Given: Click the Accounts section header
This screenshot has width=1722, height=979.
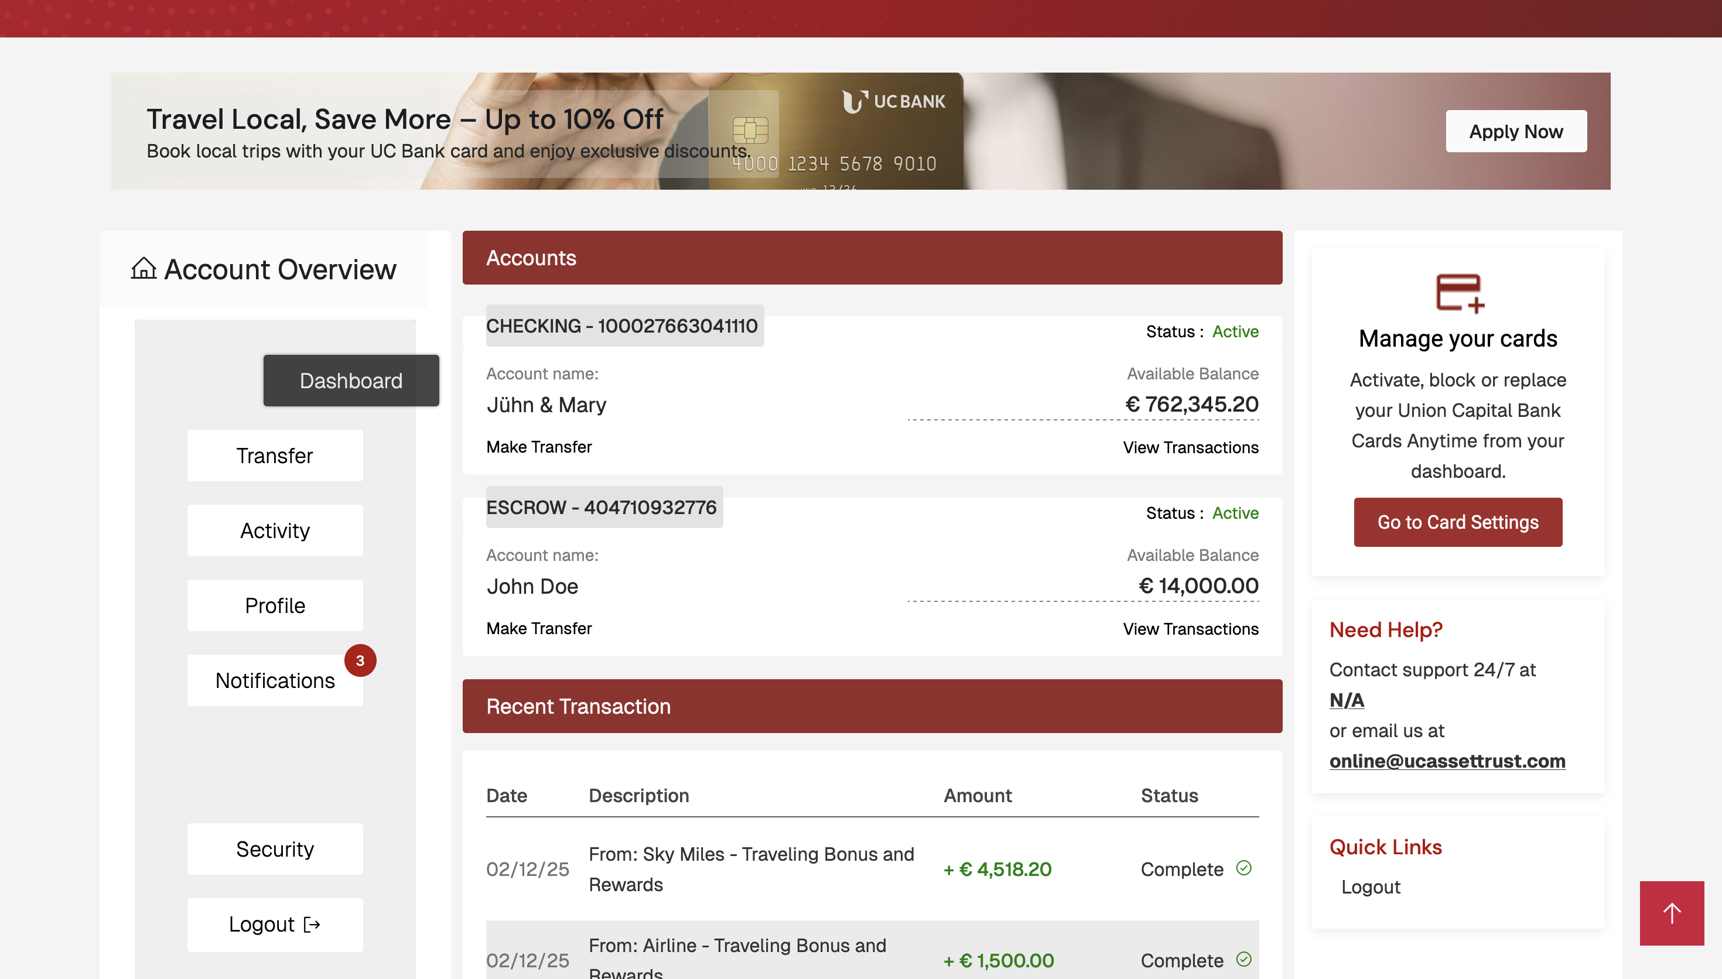Looking at the screenshot, I should click(x=872, y=258).
